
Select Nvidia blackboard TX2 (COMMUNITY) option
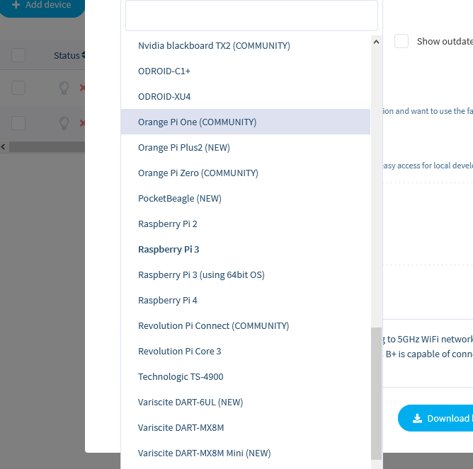(x=246, y=45)
